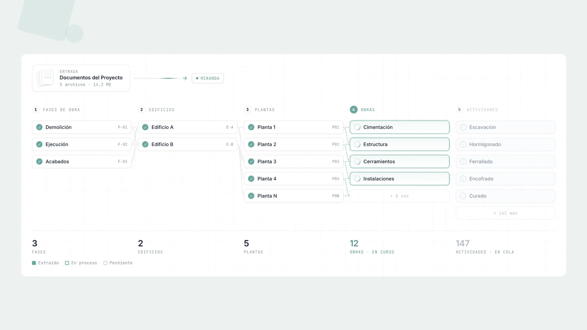Click the '5' PLANTAS summary count
Viewport: 587px width, 330px height.
(x=246, y=243)
